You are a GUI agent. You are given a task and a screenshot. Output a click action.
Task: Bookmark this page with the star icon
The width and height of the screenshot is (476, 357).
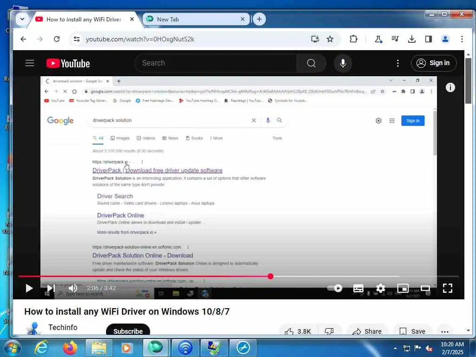click(x=330, y=39)
